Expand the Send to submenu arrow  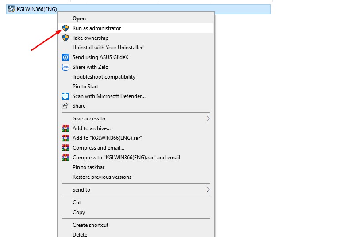[x=208, y=190]
